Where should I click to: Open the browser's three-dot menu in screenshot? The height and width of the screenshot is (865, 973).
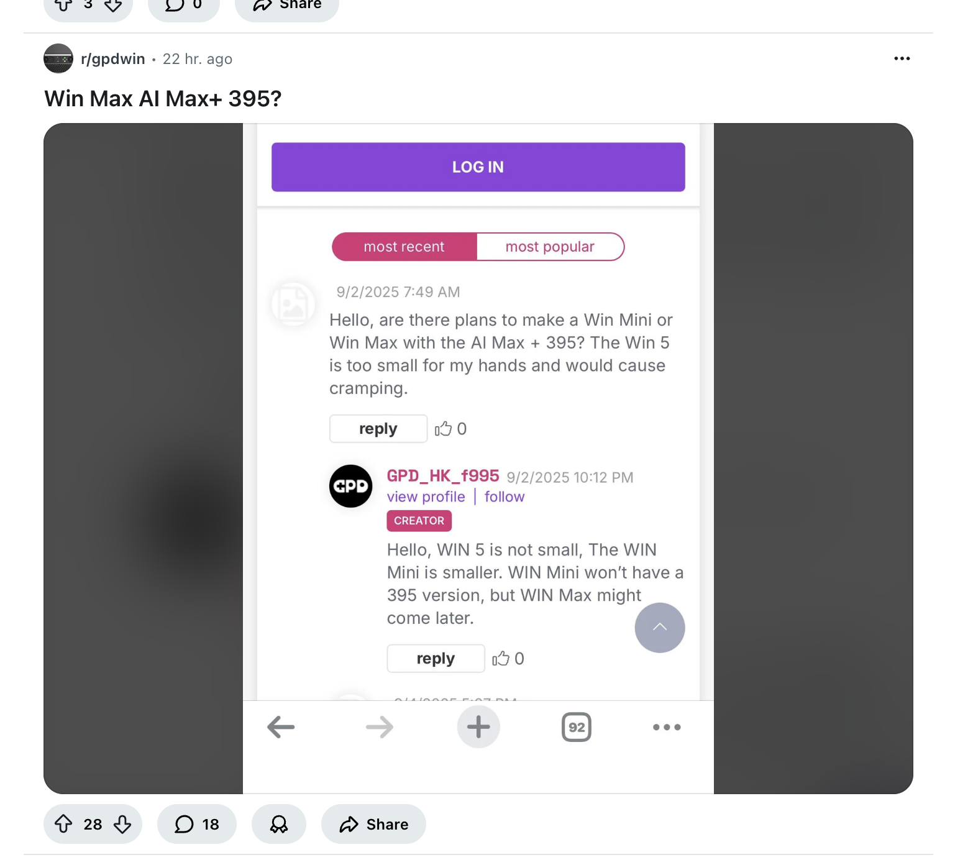click(667, 727)
